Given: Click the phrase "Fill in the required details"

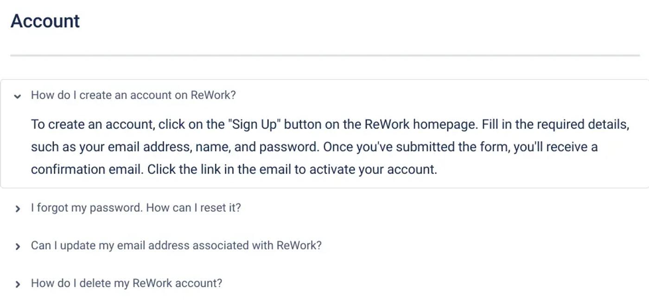Looking at the screenshot, I should coord(555,125).
